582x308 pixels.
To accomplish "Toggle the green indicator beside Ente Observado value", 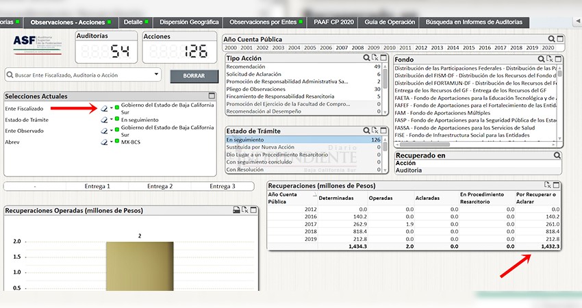I will pyautogui.click(x=117, y=131).
